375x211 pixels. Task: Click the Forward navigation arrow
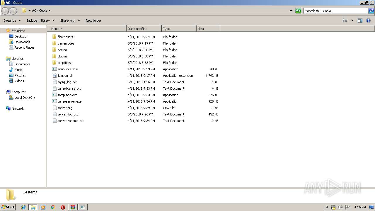coord(13,11)
